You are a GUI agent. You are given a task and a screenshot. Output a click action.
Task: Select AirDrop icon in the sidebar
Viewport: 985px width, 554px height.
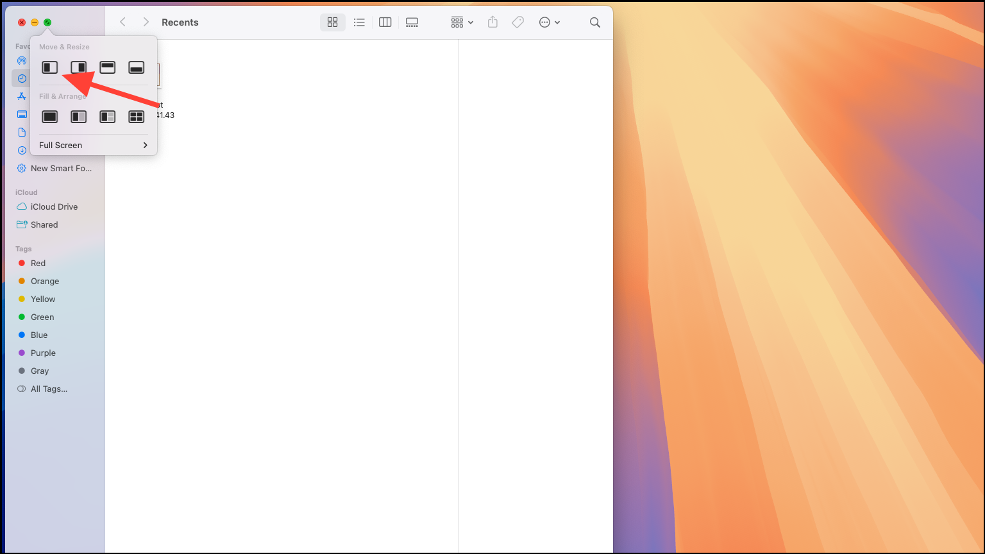(22, 60)
